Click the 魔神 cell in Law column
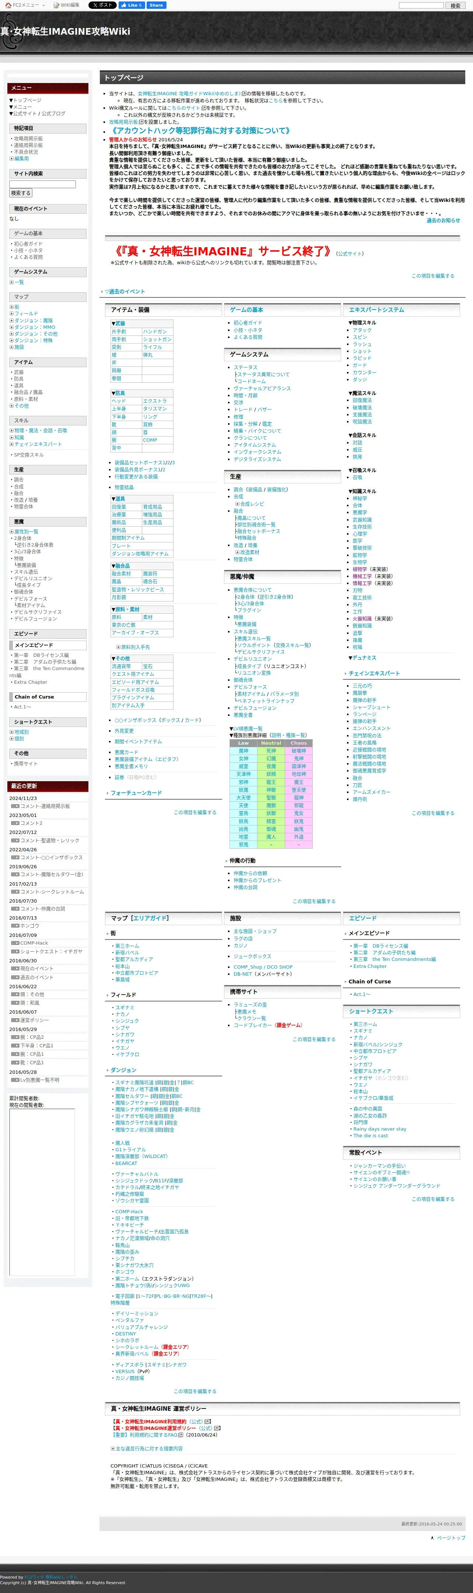 [243, 751]
